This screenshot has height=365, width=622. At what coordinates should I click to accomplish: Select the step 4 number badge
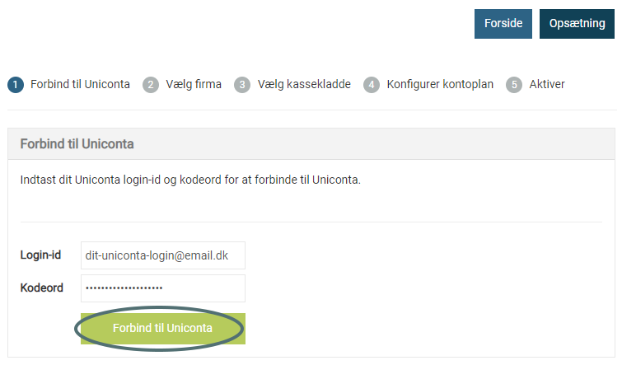click(x=372, y=85)
